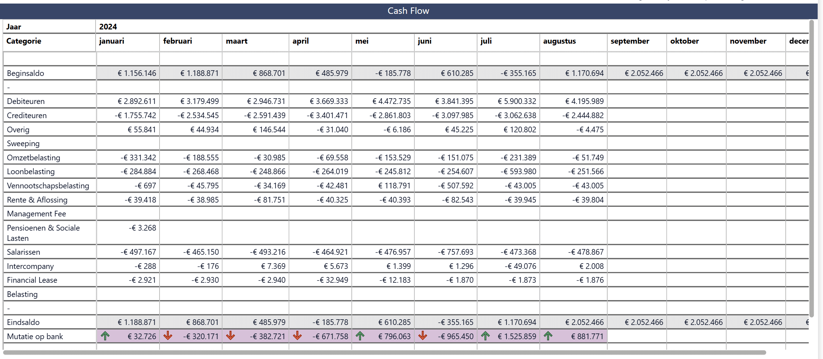Image resolution: width=823 pixels, height=359 pixels.
Task: Click the red down arrow for april mutatie
Action: (x=297, y=336)
